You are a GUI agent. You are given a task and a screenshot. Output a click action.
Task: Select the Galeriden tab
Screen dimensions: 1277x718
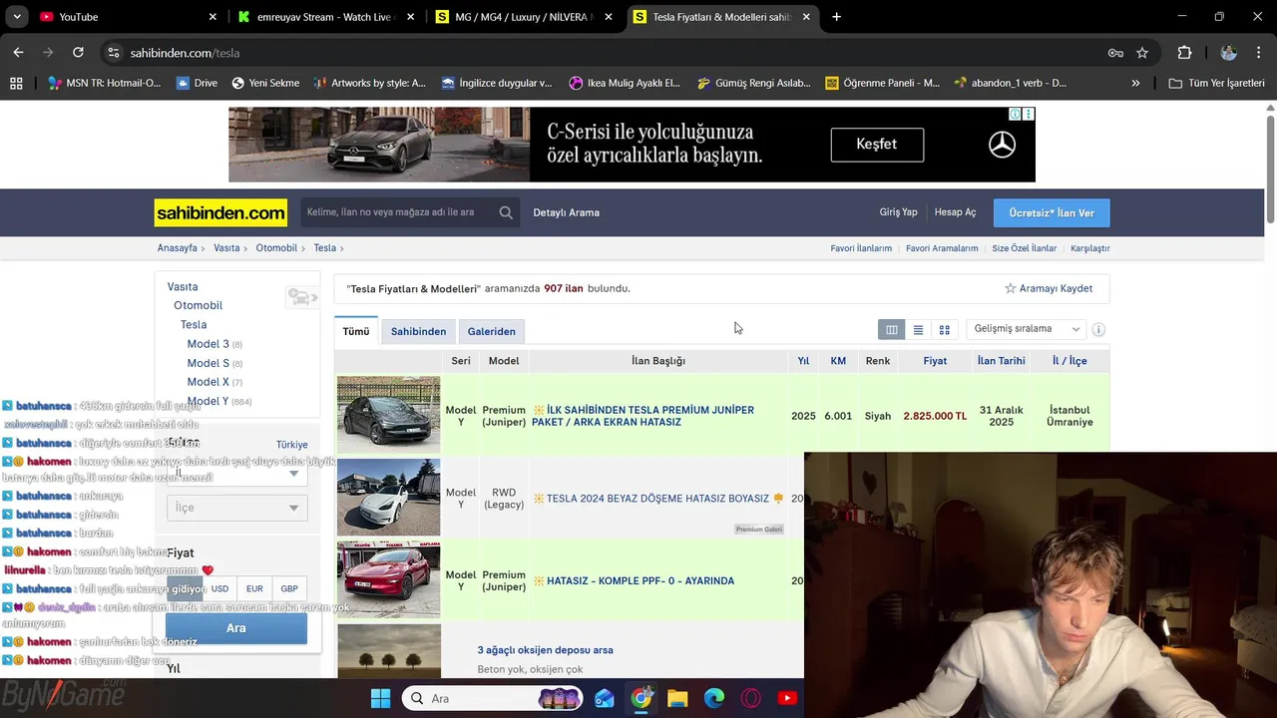click(x=492, y=331)
